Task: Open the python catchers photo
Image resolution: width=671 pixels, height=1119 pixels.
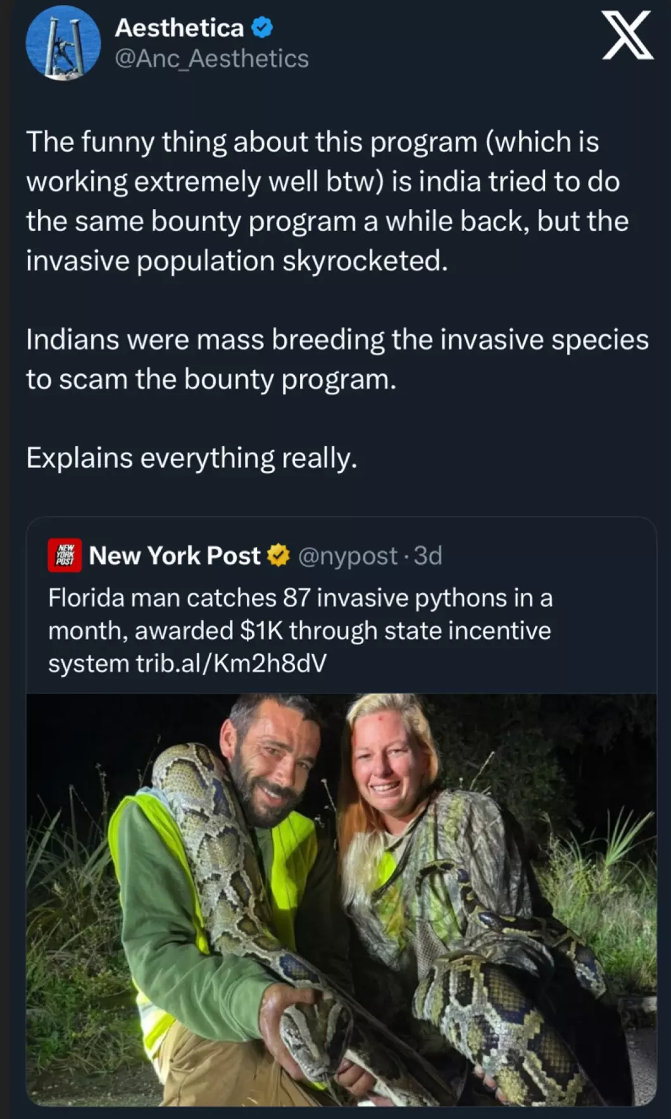Action: [x=341, y=899]
